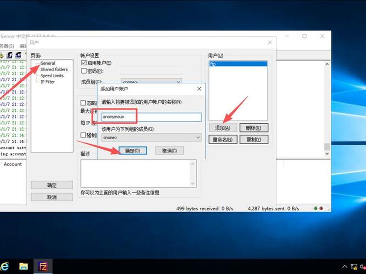Tick the 忽略 checkbox partly hidden behind the dialog
The height and width of the screenshot is (274, 366).
pos(83,103)
